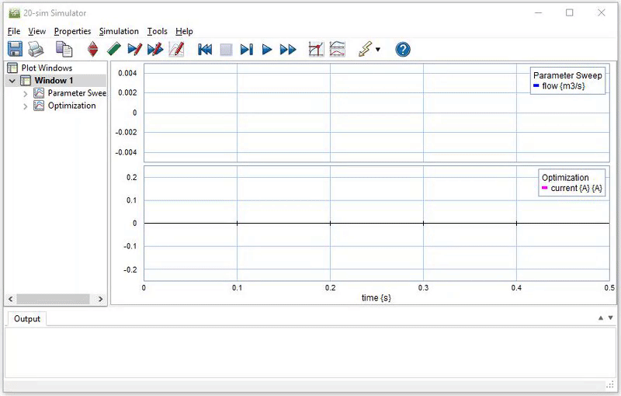
Task: Expand the Optimization tree item
Action: click(26, 106)
